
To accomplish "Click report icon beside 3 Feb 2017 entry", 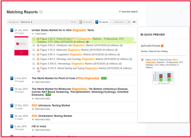I will [x=12, y=78].
